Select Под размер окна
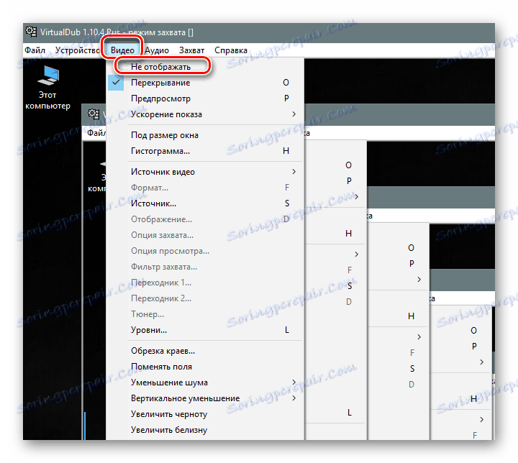The height and width of the screenshot is (463, 518). 205,135
